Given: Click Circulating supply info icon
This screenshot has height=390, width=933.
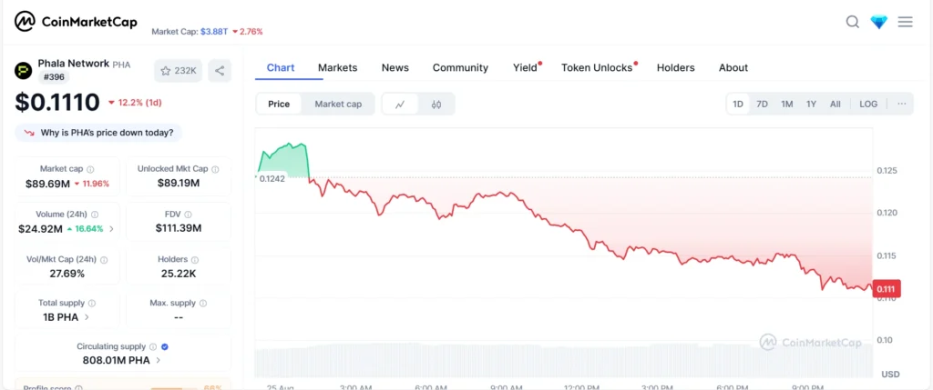Looking at the screenshot, I should [x=153, y=346].
